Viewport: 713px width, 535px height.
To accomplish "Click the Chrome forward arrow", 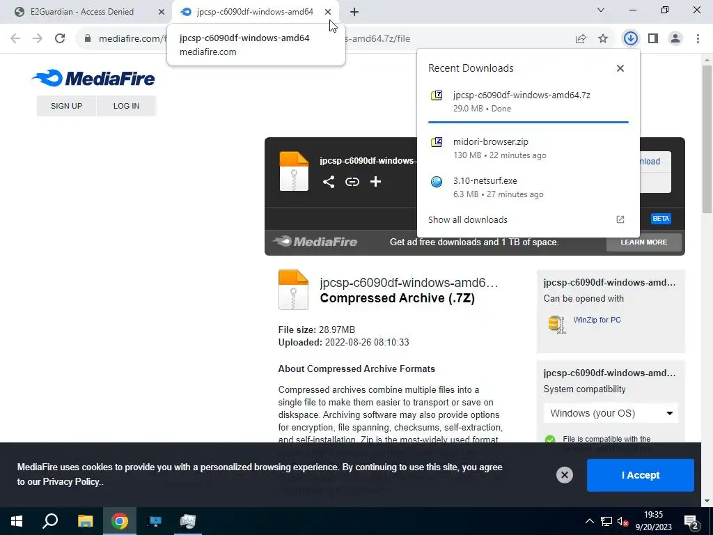I will tap(38, 38).
